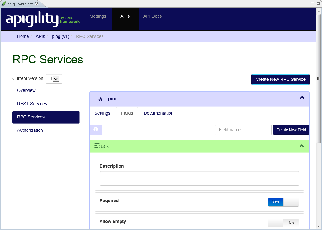Click the vertical scrollbar thumb
The height and width of the screenshot is (230, 322).
click(318, 78)
